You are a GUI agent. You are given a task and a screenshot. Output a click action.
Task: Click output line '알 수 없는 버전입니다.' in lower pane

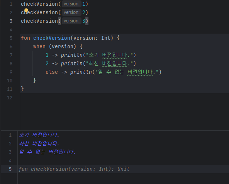coord(47,152)
